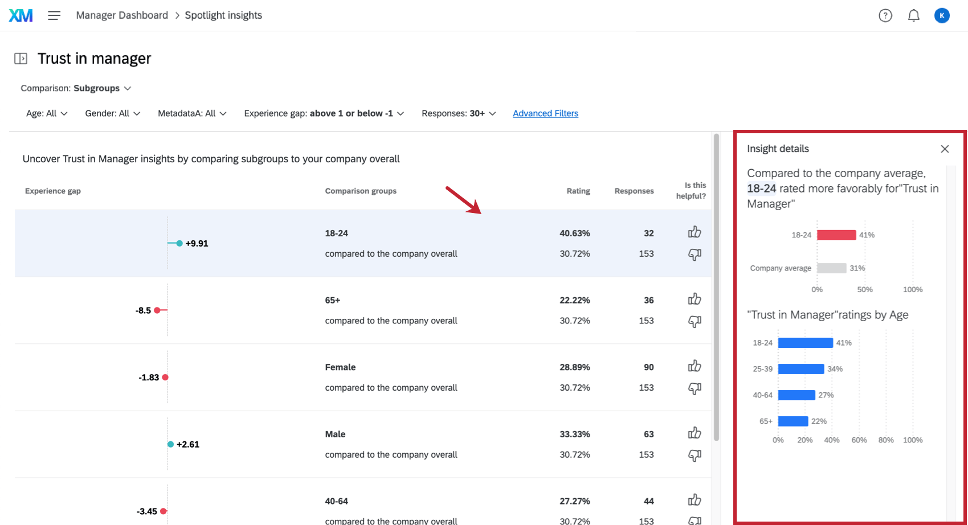Viewport: 968px width, 525px height.
Task: Select the red 18-24 bar in comparison chart
Action: (x=836, y=235)
